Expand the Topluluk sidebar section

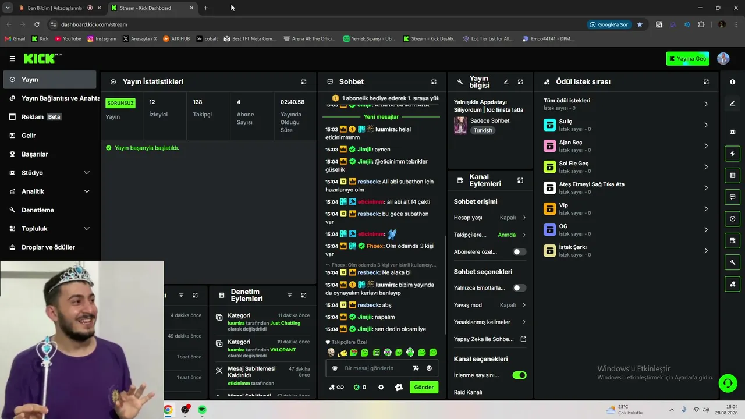(49, 229)
